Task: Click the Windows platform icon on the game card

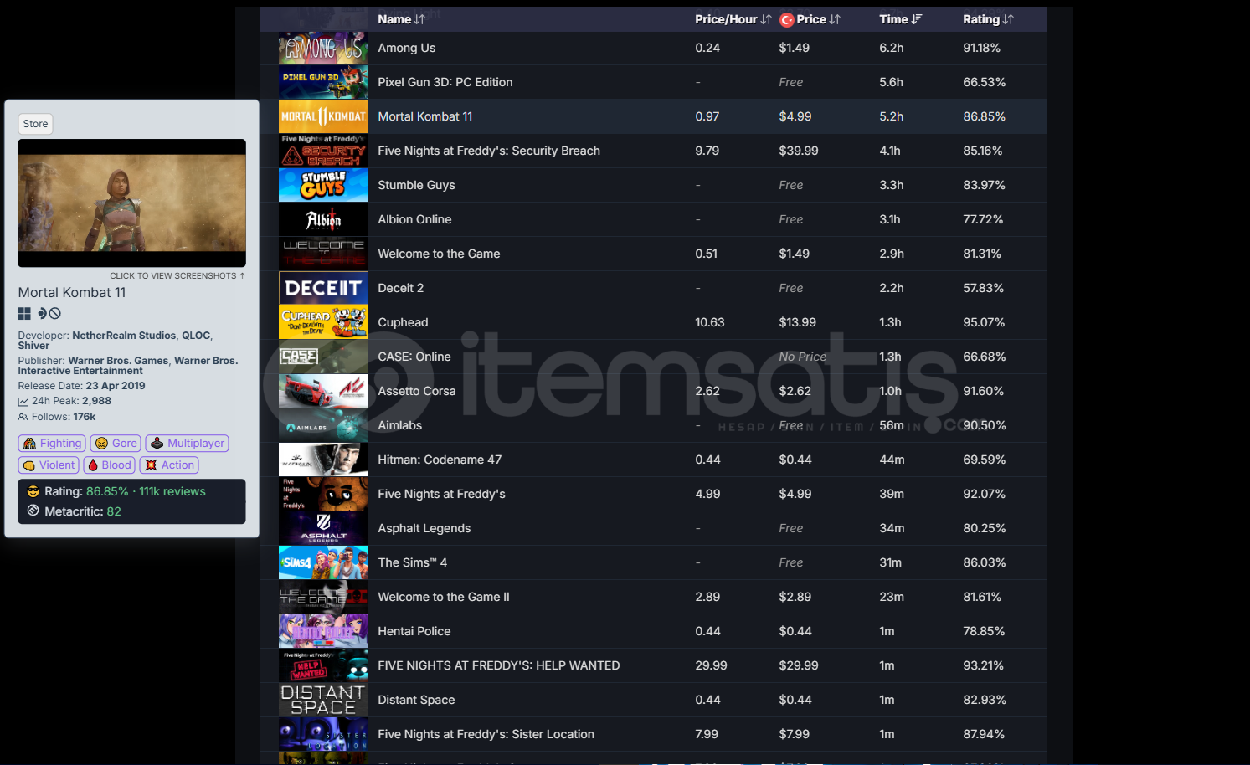Action: 24,313
